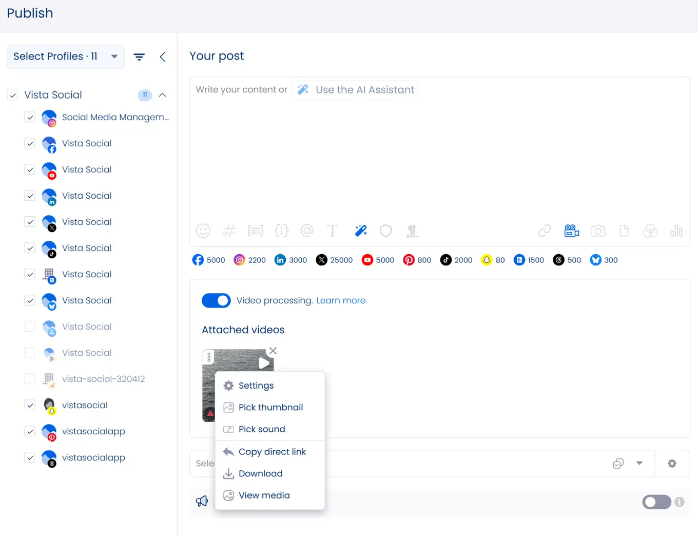The image size is (698, 536).
Task: Click the emoji picker icon
Action: [x=203, y=231]
